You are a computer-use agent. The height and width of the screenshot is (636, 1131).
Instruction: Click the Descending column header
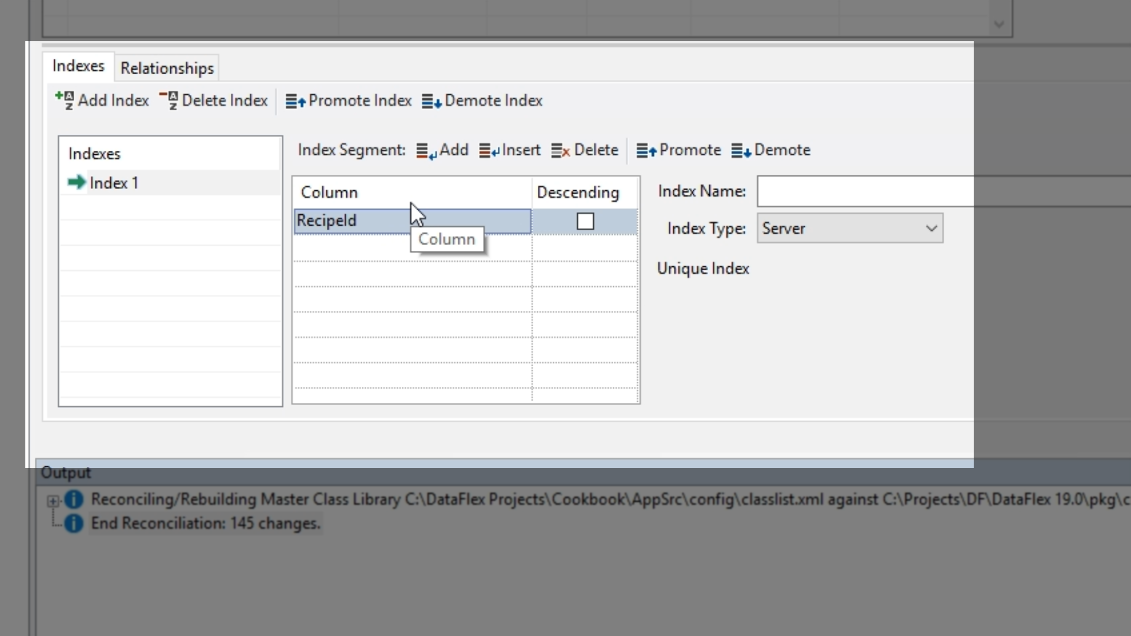pyautogui.click(x=578, y=193)
